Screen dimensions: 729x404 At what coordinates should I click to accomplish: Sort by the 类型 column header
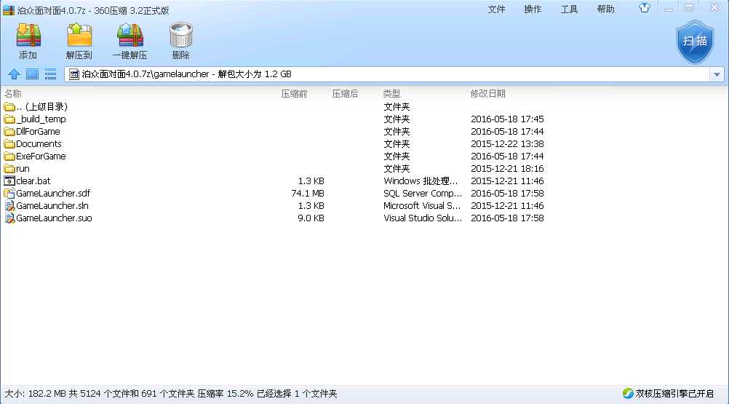coord(391,94)
